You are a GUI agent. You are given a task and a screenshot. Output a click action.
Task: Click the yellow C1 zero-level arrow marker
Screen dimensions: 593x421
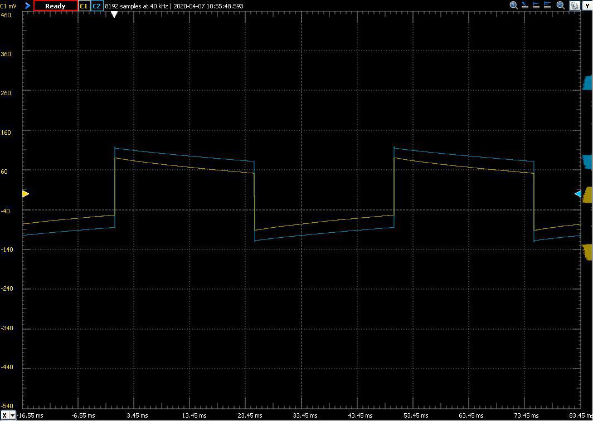tap(25, 194)
